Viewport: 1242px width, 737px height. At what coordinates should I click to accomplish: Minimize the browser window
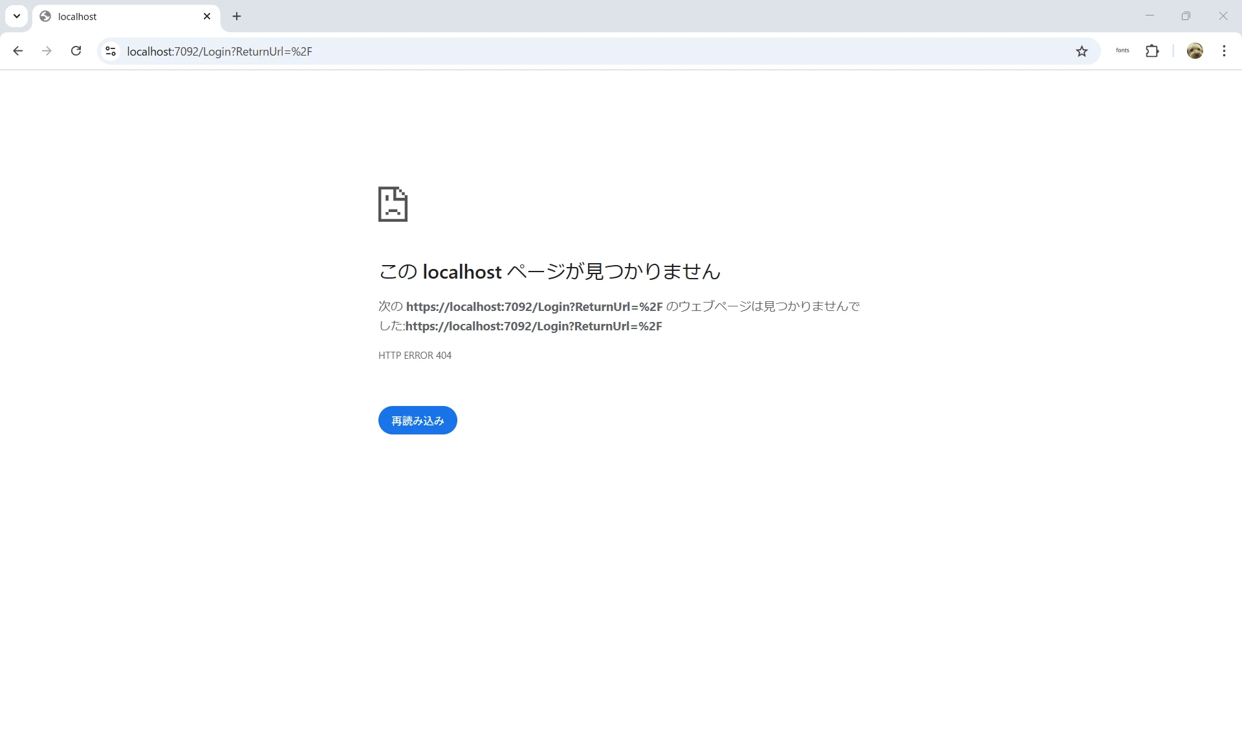pyautogui.click(x=1149, y=16)
